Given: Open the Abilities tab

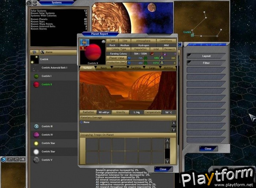Looking at the screenshot, I should tap(168, 68).
